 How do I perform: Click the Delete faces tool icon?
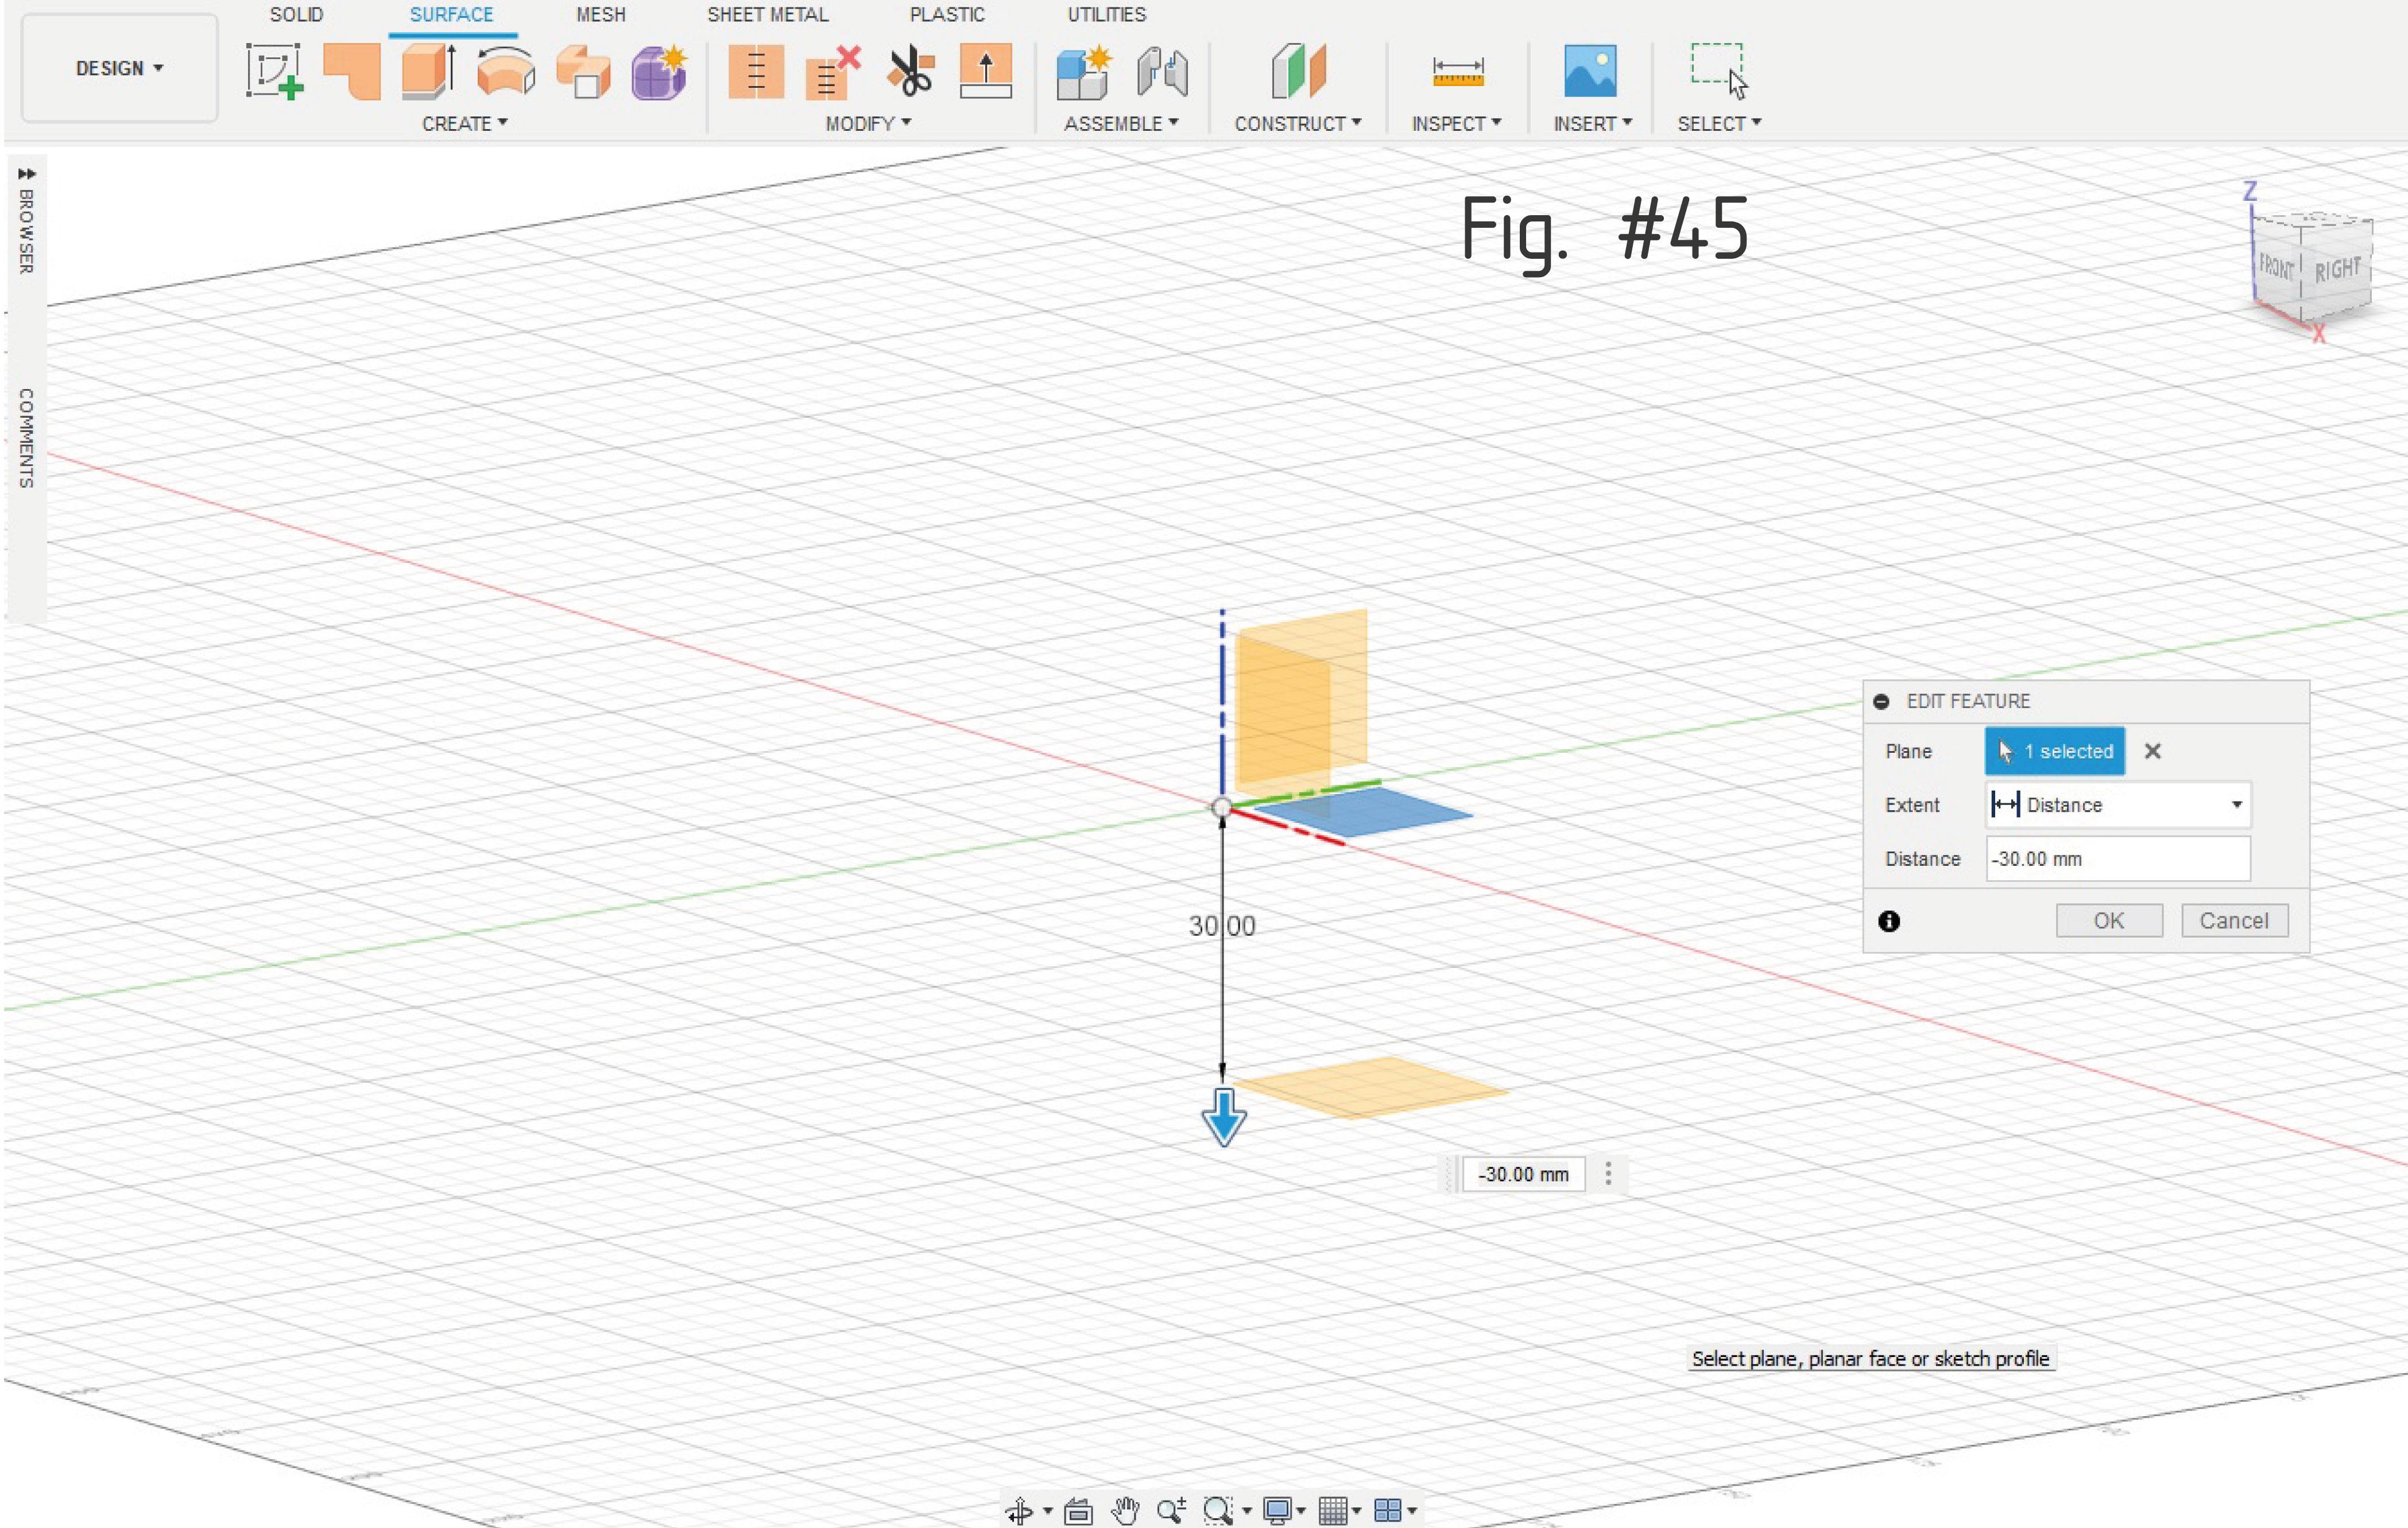[x=833, y=71]
